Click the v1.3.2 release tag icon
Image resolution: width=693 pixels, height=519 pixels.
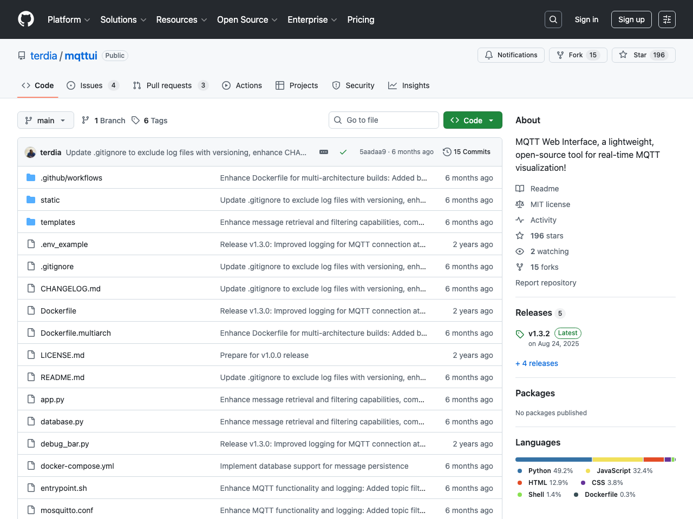(x=520, y=334)
